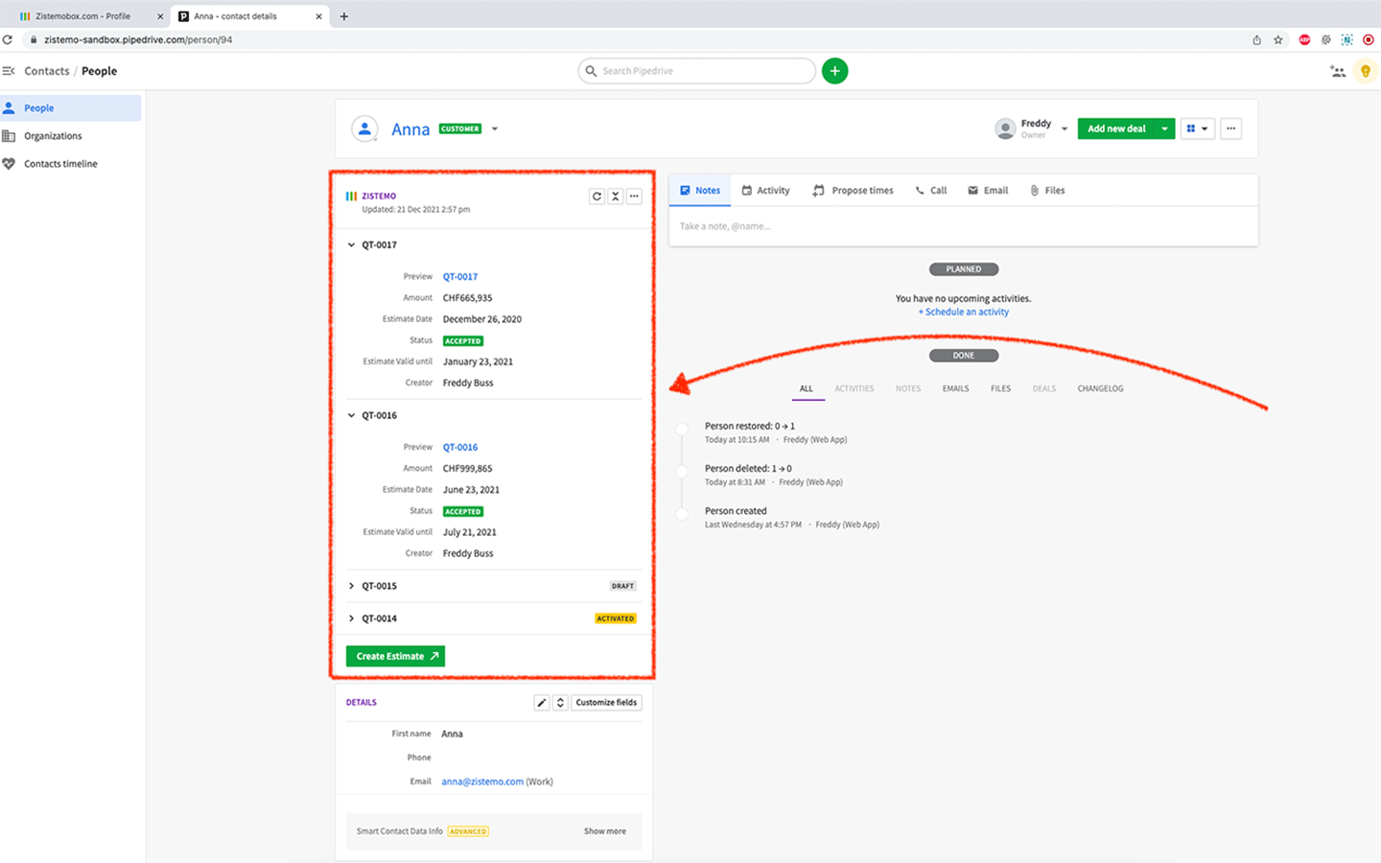Open the QT-0016 preview link

(x=460, y=447)
